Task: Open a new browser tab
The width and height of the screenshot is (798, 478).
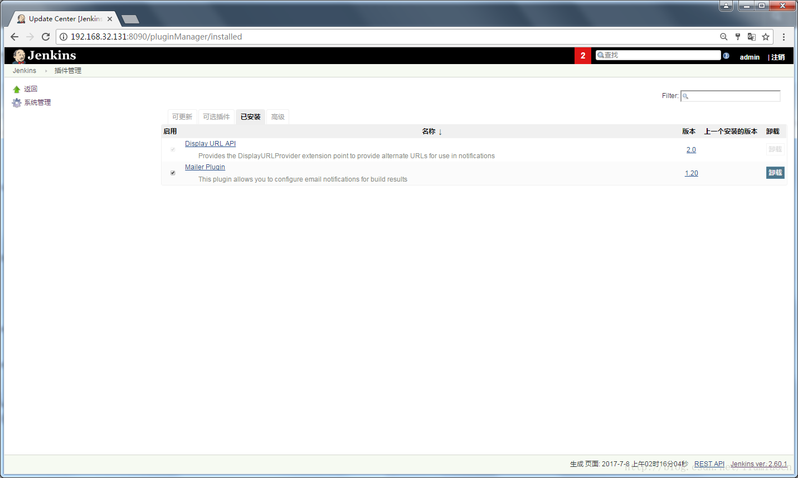Action: 130,19
